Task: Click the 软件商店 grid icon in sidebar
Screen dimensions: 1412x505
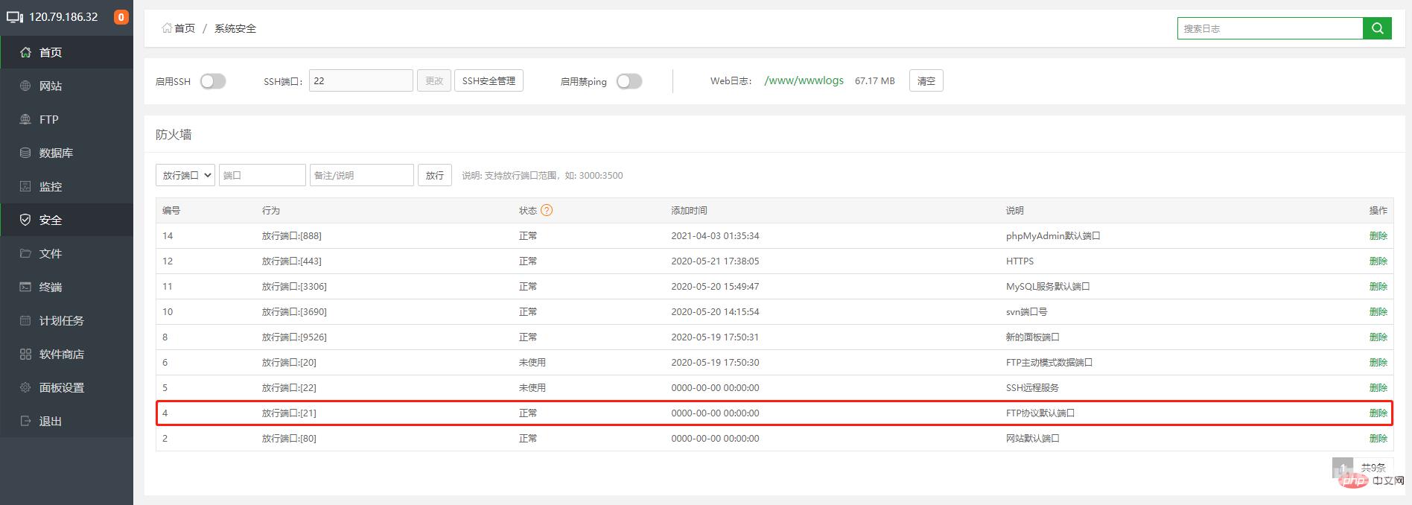Action: pyautogui.click(x=25, y=354)
